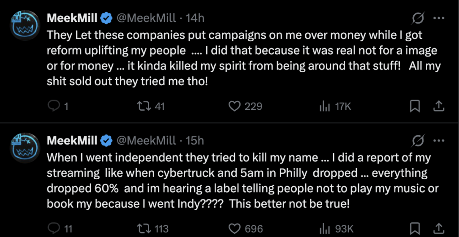Open more options on the 15h tweet

[439, 141]
